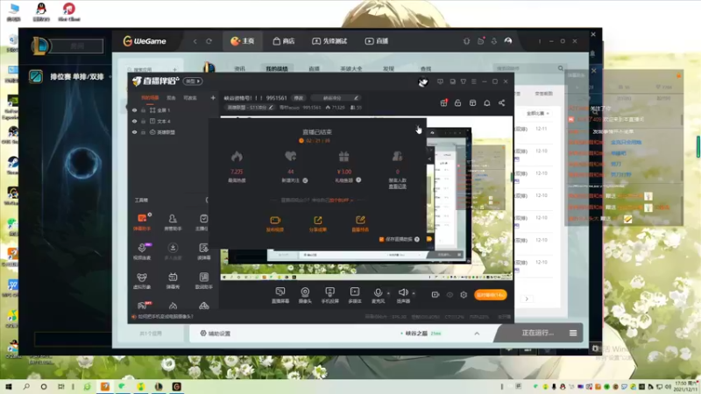Screen dimensions: 701x394
Task: Toggle the 保存直播数据 checkbox
Action: click(x=381, y=239)
